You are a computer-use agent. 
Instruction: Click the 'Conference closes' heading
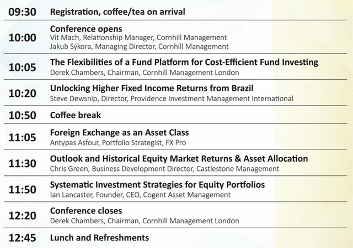pyautogui.click(x=86, y=211)
